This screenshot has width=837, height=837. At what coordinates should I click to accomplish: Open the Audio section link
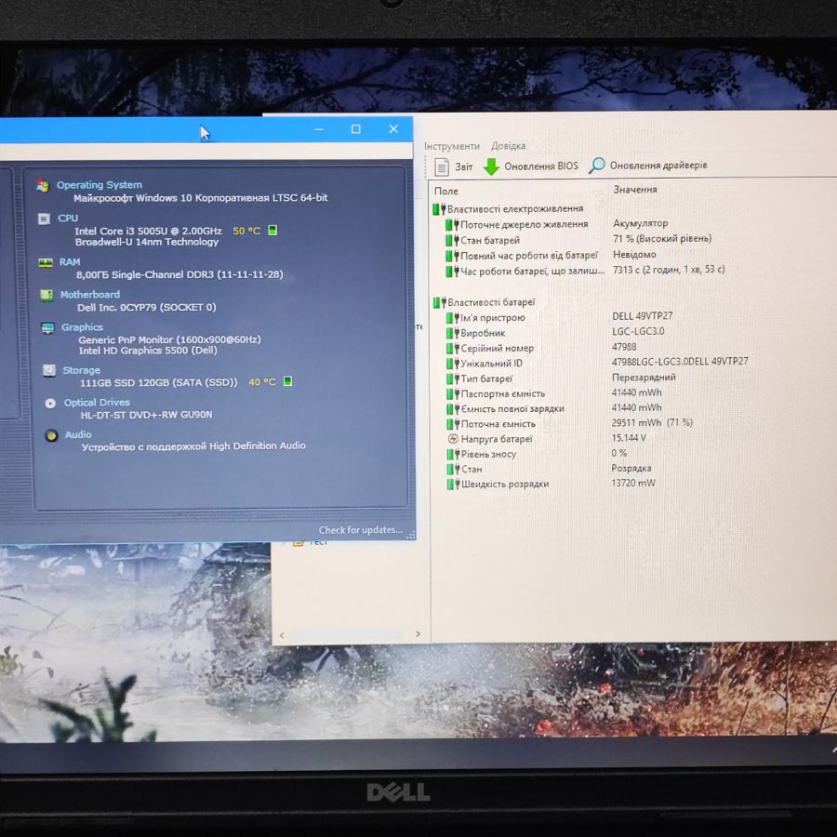click(x=78, y=434)
